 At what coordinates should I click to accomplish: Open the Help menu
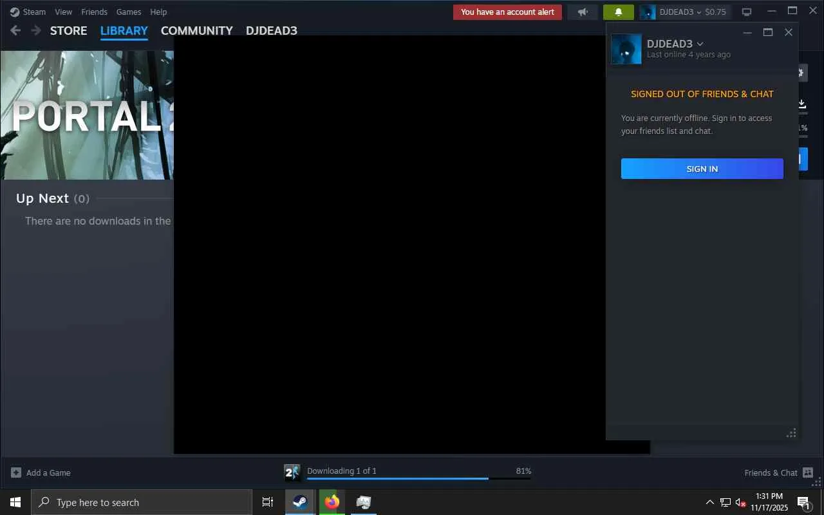(x=158, y=12)
